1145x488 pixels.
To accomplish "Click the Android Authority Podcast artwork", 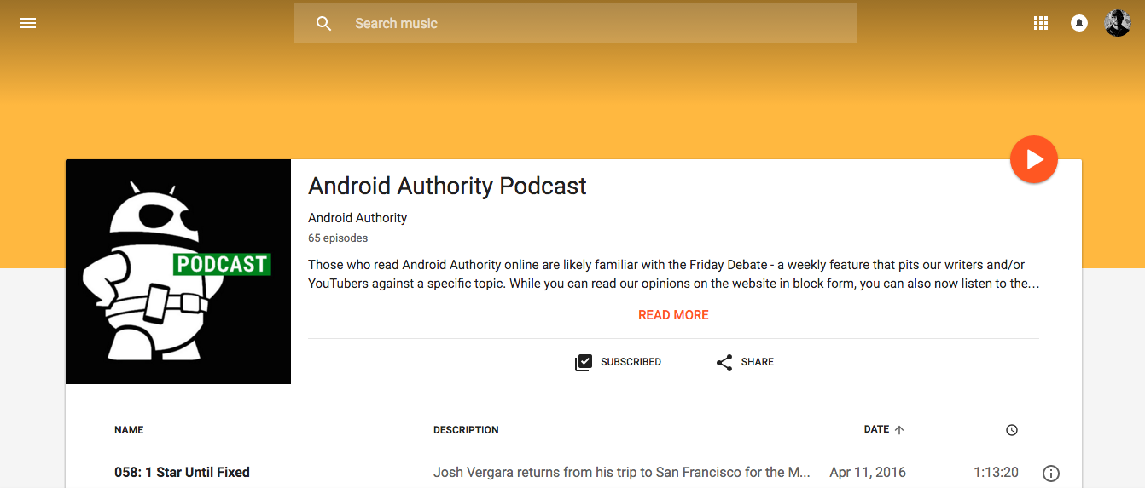I will click(178, 272).
